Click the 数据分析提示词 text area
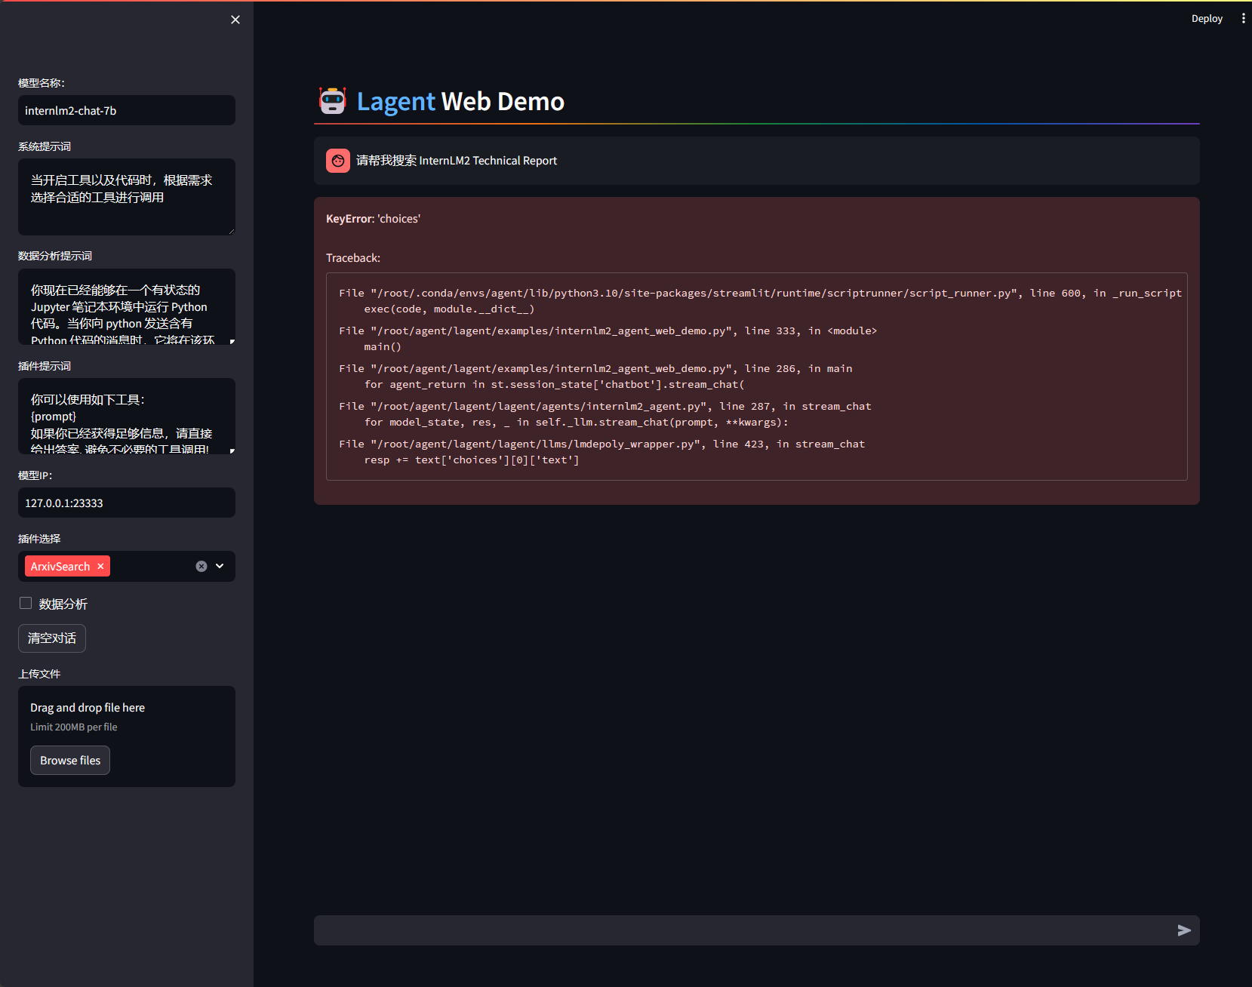The width and height of the screenshot is (1252, 987). pos(127,306)
